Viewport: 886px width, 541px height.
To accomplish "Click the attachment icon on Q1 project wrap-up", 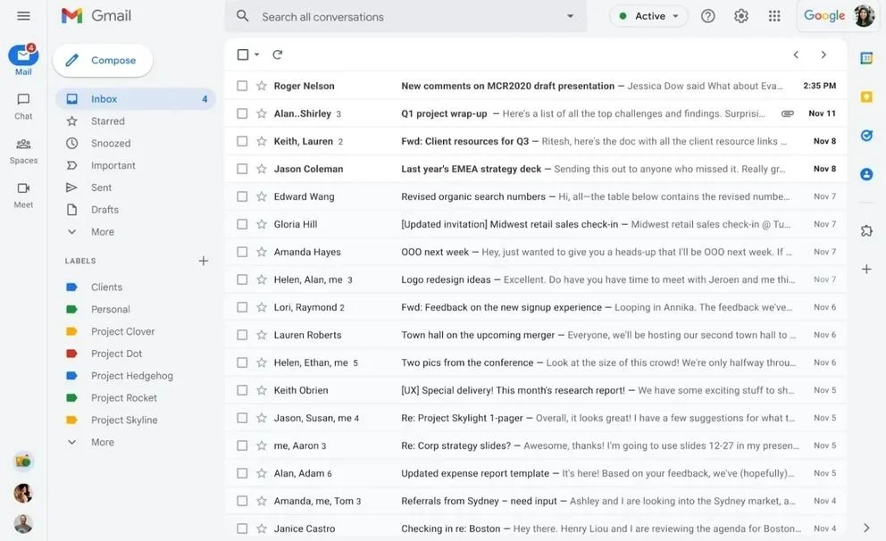I will tap(787, 113).
